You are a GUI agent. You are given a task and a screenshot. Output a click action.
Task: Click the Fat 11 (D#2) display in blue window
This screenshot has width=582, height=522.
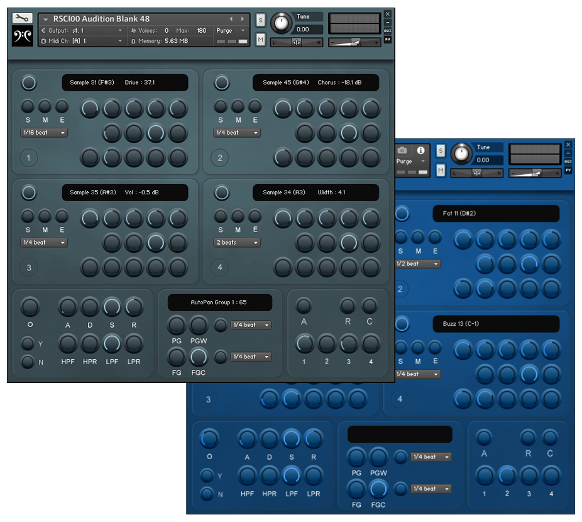[x=496, y=214]
